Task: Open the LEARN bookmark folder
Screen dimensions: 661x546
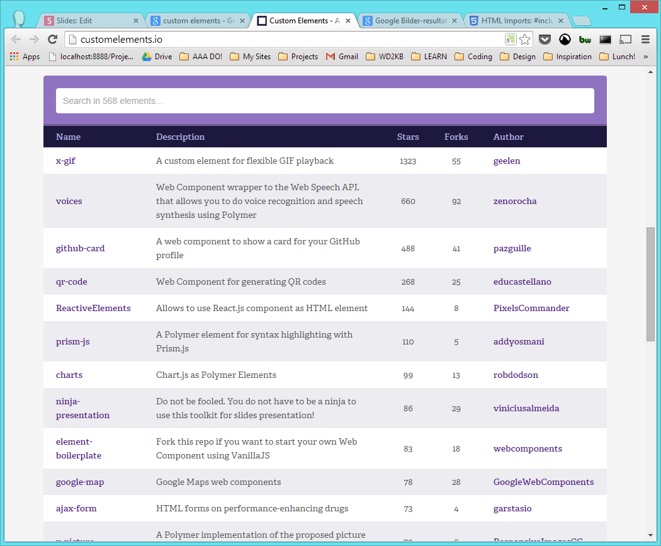Action: pyautogui.click(x=429, y=57)
